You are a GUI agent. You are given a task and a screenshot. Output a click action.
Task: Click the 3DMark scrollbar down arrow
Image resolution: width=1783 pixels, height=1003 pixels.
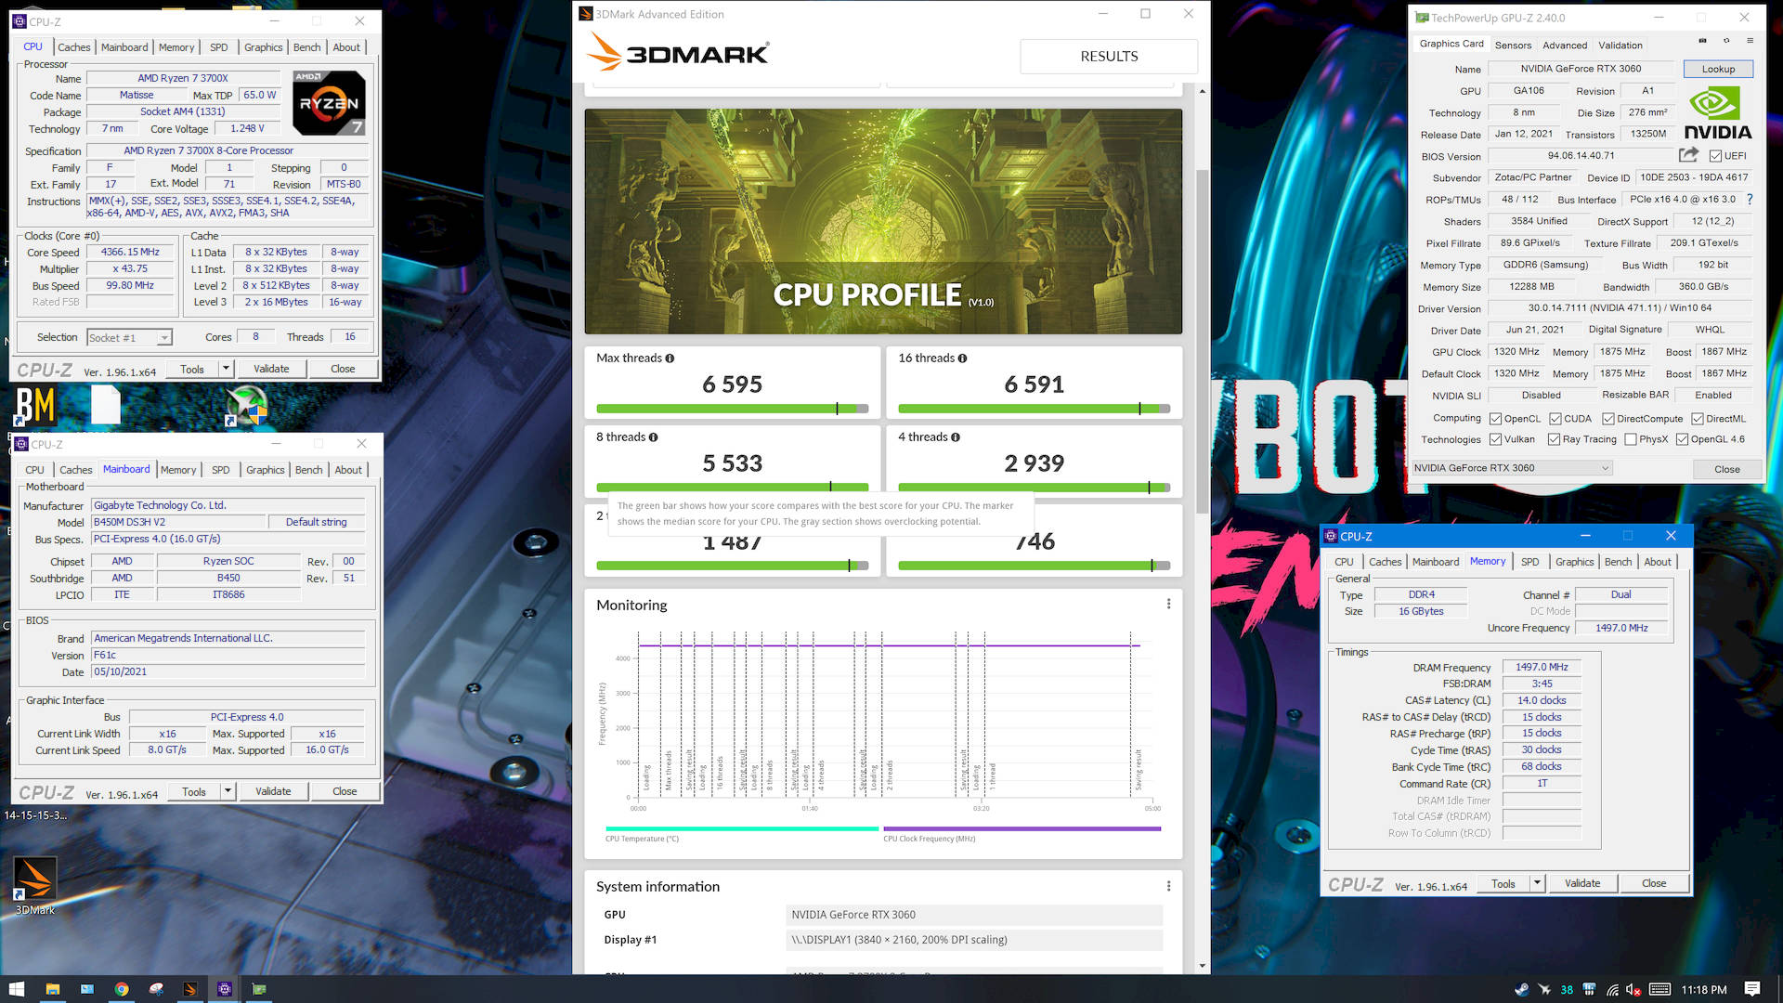[x=1202, y=966]
